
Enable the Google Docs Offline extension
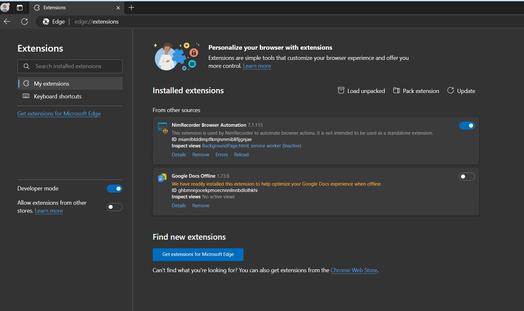[467, 177]
